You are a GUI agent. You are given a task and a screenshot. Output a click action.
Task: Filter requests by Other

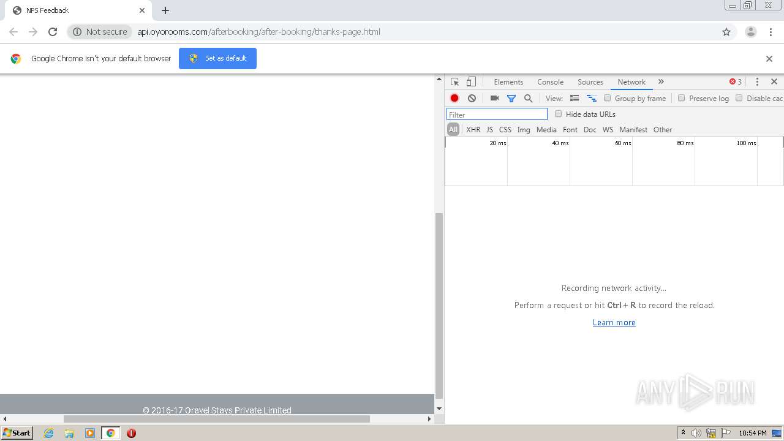pos(663,130)
